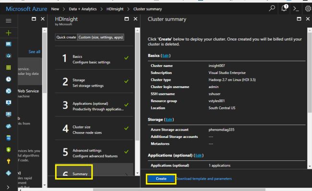
Task: Close the leftmost partially hidden blade
Action: point(43,19)
